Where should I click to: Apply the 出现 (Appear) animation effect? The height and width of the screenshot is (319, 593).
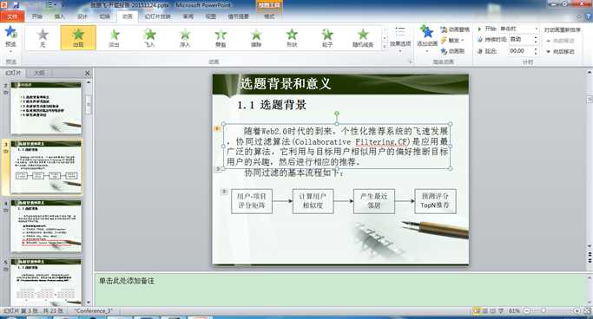point(78,37)
